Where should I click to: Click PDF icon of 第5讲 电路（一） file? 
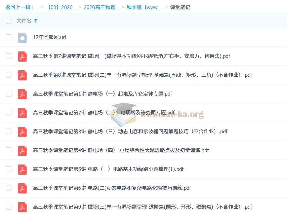coord(22,169)
